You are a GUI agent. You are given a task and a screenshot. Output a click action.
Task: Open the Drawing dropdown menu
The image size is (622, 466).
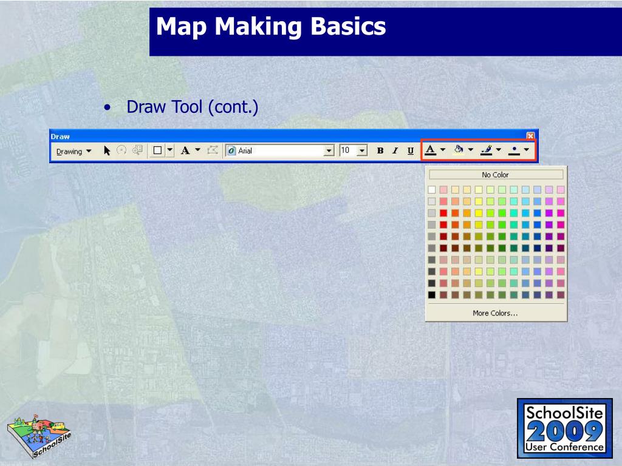(73, 151)
